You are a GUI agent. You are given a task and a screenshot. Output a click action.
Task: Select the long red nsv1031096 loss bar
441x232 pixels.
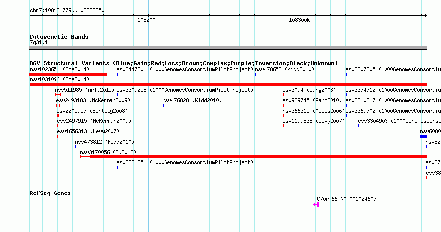[228, 84]
